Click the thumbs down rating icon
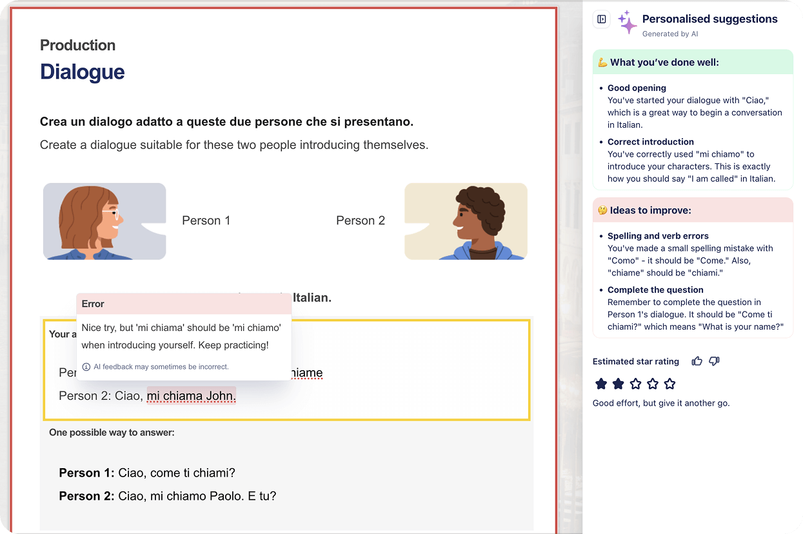 (714, 361)
